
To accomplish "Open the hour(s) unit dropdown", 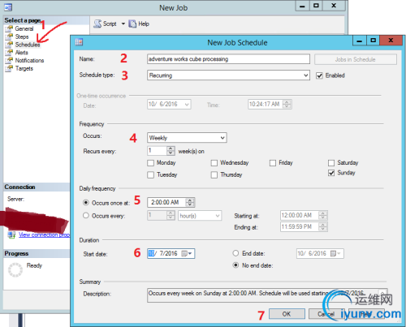I will (x=200, y=216).
